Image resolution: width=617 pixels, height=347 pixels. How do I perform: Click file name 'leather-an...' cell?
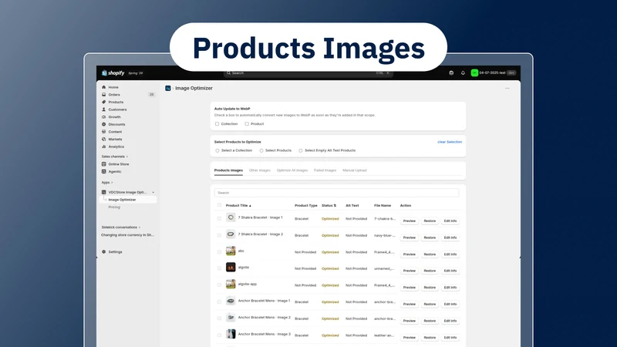coord(384,335)
